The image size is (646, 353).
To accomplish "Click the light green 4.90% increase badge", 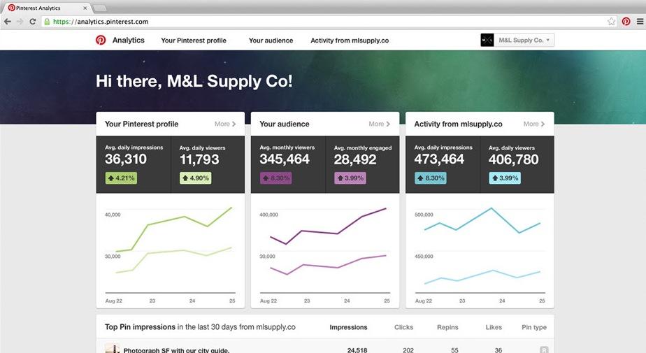I will (195, 178).
